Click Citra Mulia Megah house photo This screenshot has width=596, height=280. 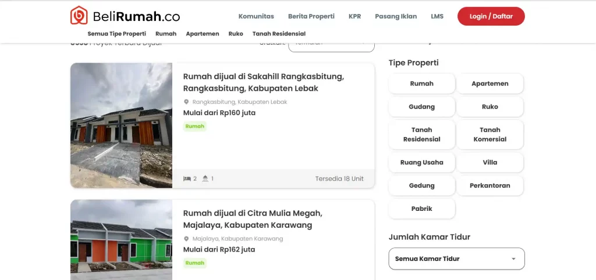tap(121, 240)
